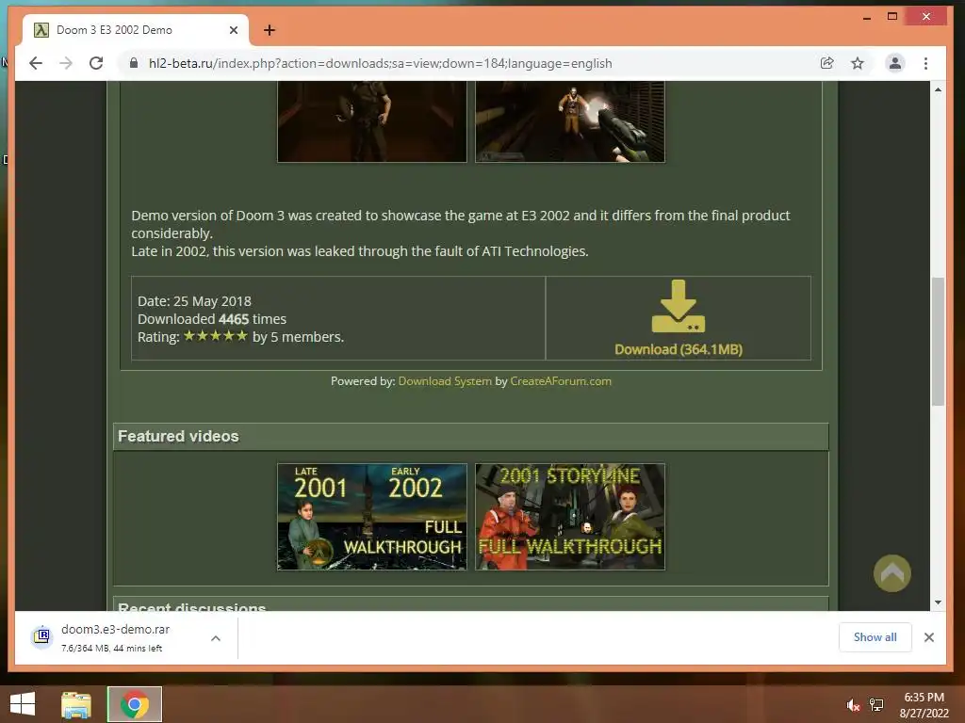View site security lock information

tap(134, 63)
